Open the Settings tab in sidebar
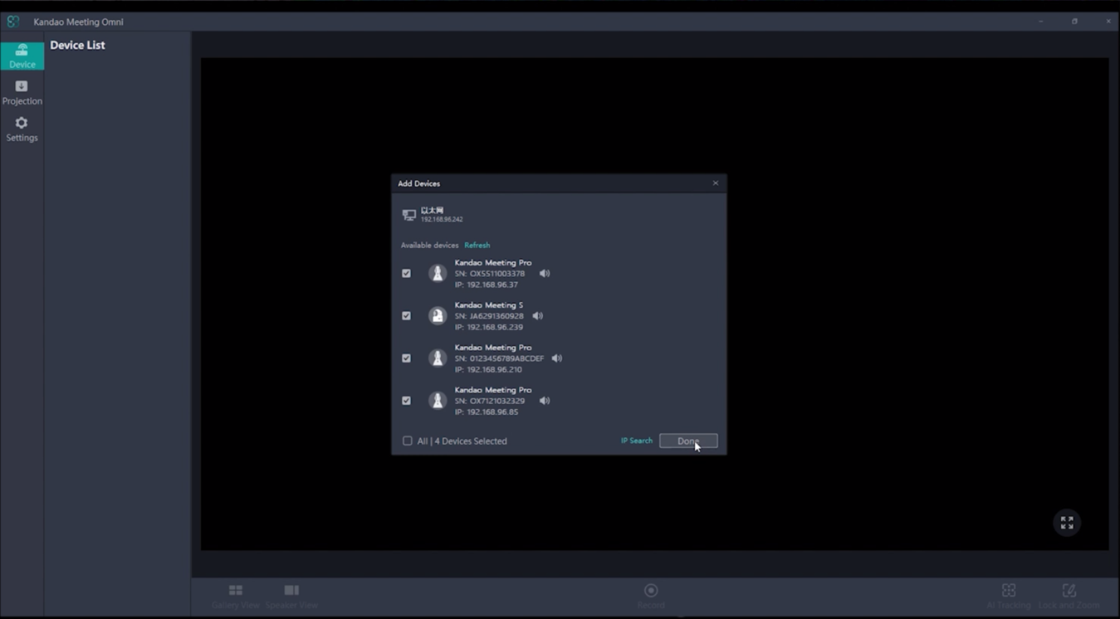 [22, 129]
